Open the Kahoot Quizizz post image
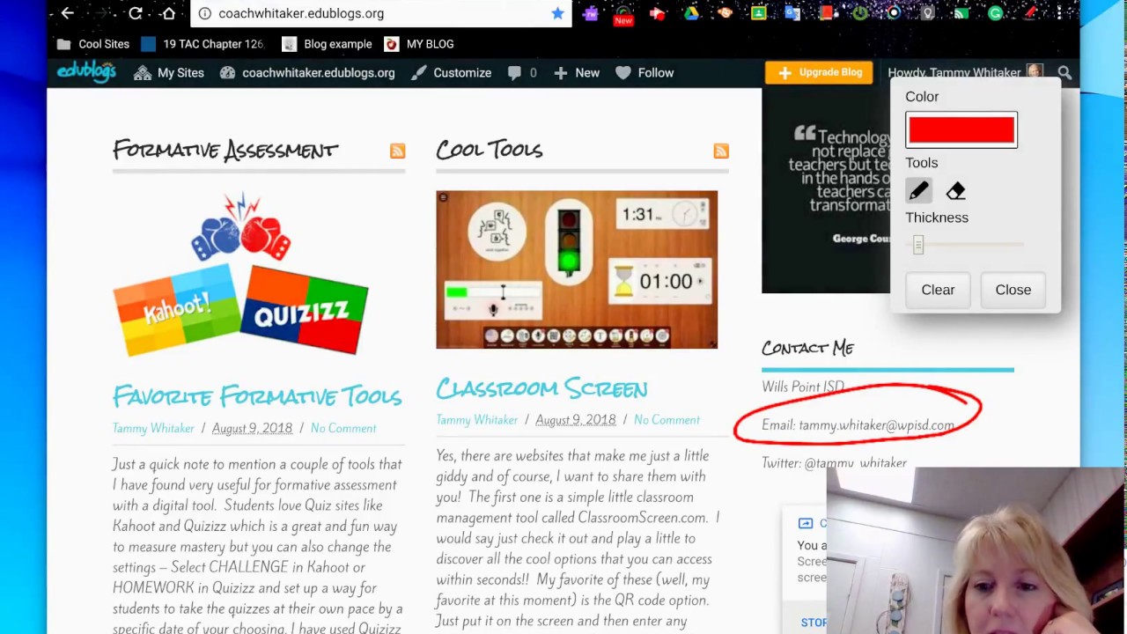Image resolution: width=1127 pixels, height=634 pixels. (x=240, y=274)
